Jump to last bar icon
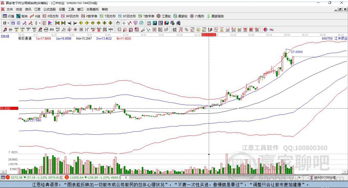The image size is (348, 188). pyautogui.click(x=63, y=23)
